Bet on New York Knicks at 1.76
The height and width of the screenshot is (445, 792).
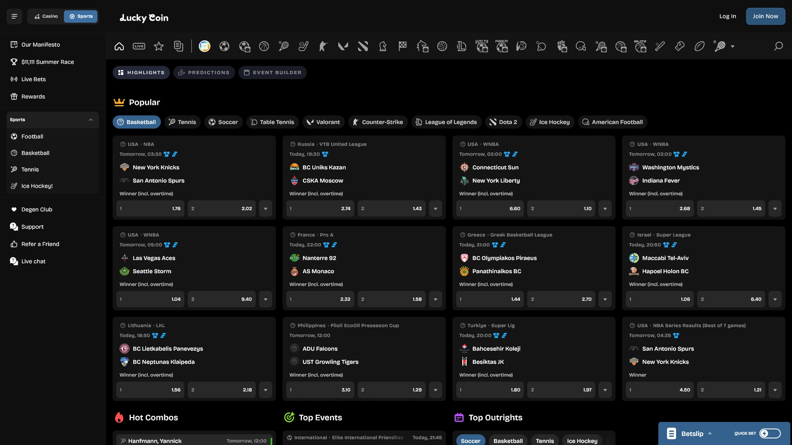coord(150,208)
